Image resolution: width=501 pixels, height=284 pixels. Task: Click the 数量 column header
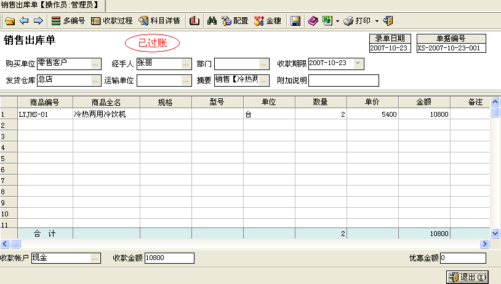click(321, 102)
